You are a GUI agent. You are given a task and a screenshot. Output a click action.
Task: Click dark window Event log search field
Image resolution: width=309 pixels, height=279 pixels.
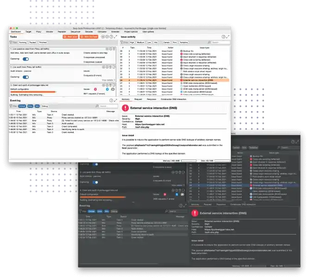[x=178, y=211]
